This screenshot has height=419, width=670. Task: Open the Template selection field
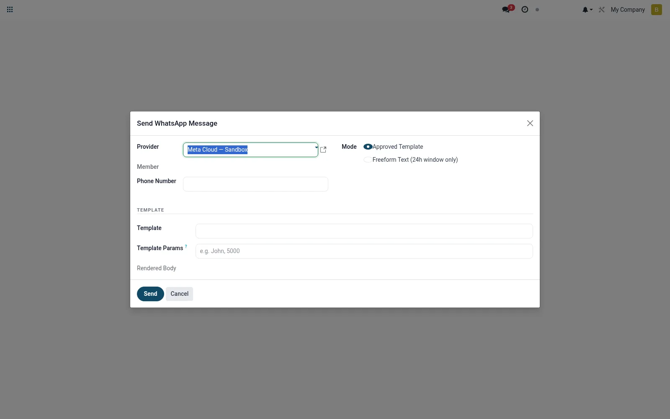364,231
